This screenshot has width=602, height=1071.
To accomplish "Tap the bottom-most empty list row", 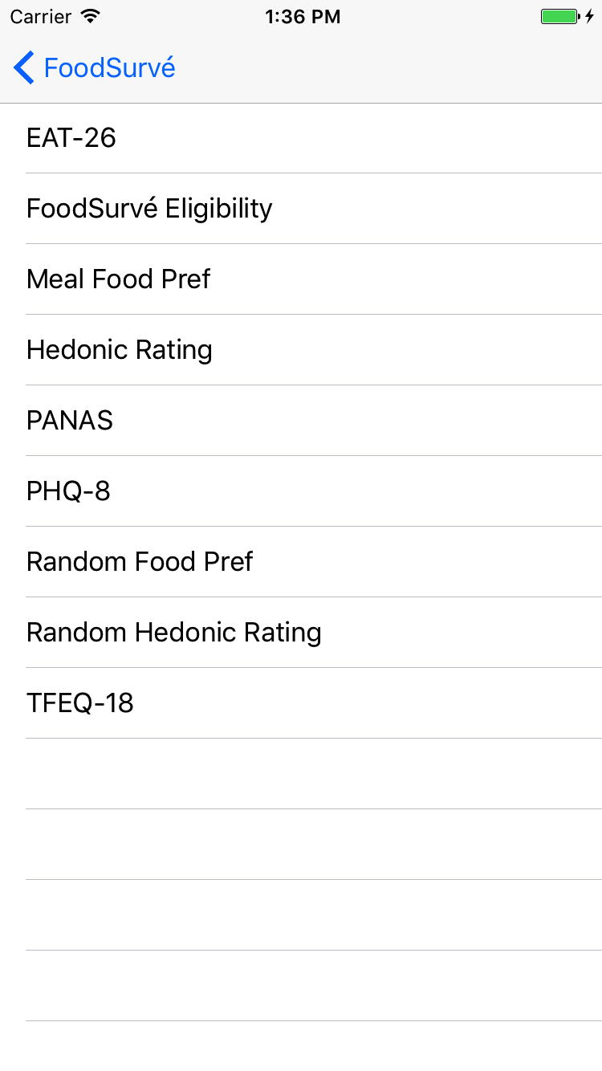I will [301, 1046].
